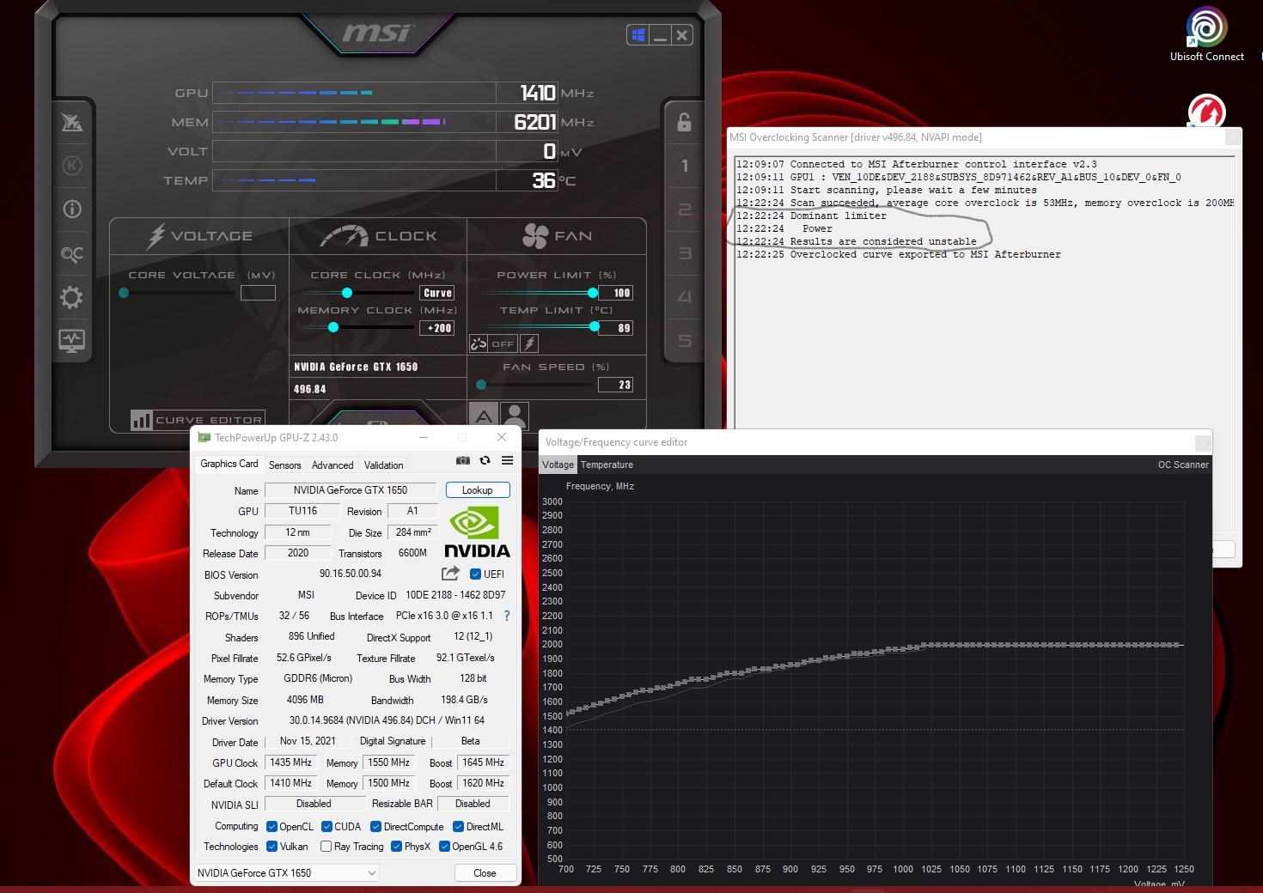Expand the GPU selector dropdown in GPU-Z
Screen dimensions: 1263x893
pyautogui.click(x=286, y=873)
